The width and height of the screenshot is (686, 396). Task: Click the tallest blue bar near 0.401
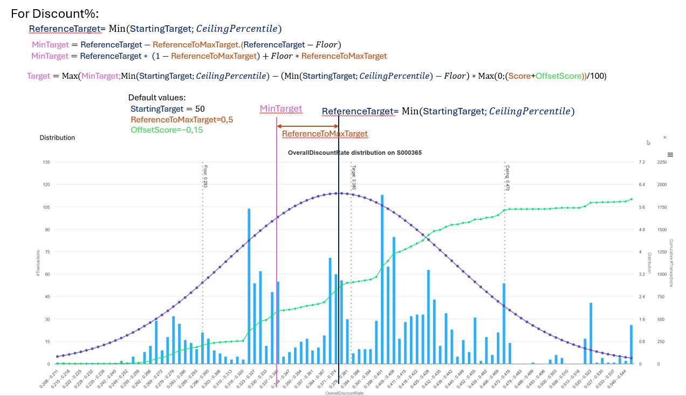click(x=382, y=281)
